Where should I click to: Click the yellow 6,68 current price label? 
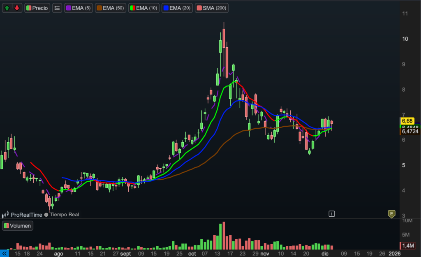pos(407,121)
